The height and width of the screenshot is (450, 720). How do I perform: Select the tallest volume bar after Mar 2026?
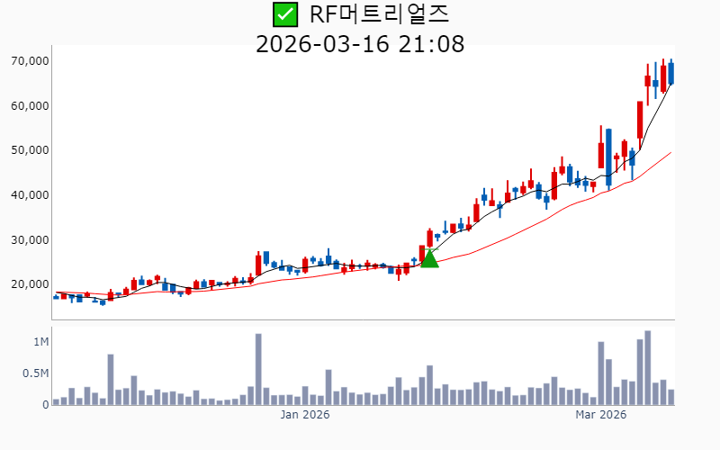[x=647, y=368]
